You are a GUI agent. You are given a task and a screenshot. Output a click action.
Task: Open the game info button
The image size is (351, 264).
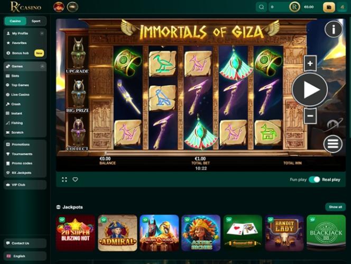pyautogui.click(x=334, y=29)
